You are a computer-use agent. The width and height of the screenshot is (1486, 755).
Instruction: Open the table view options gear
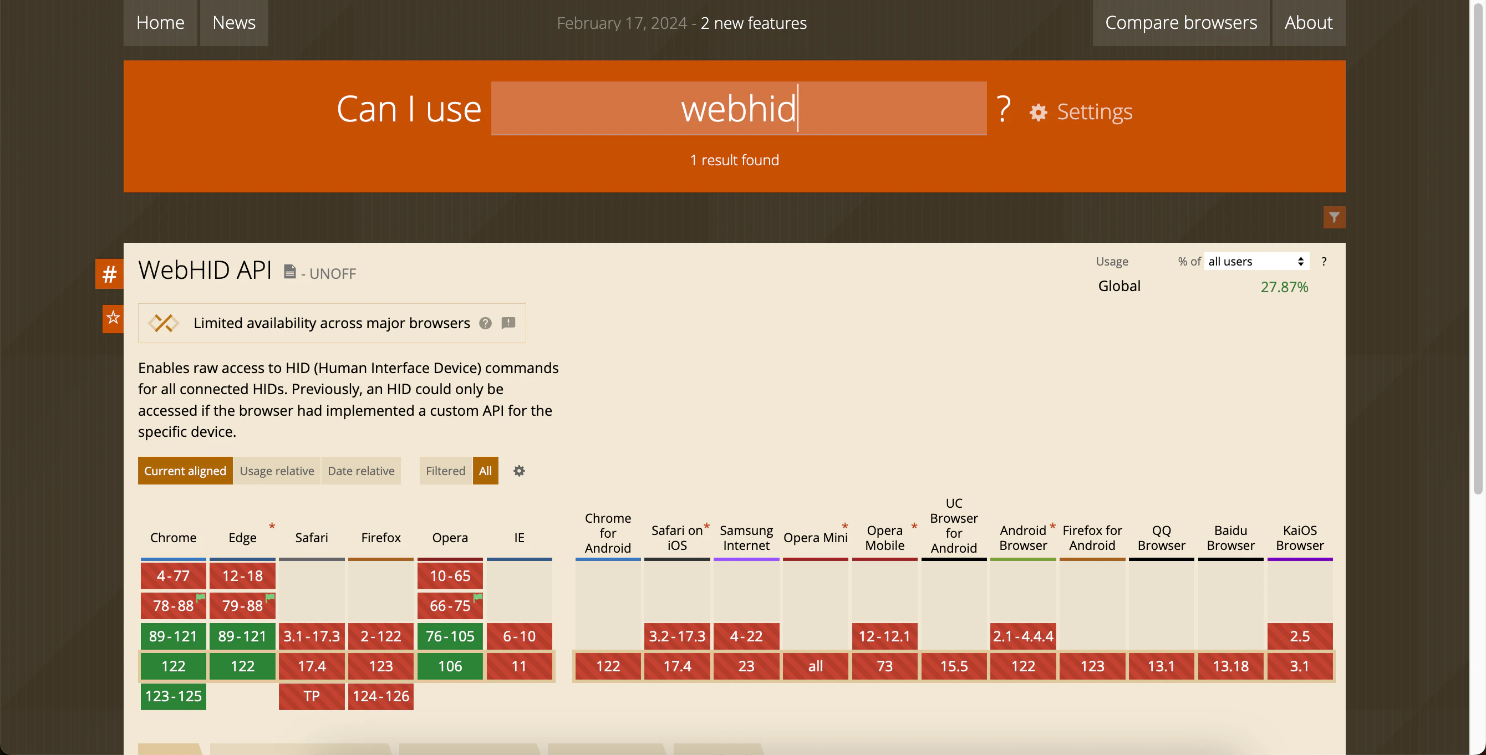(x=519, y=471)
